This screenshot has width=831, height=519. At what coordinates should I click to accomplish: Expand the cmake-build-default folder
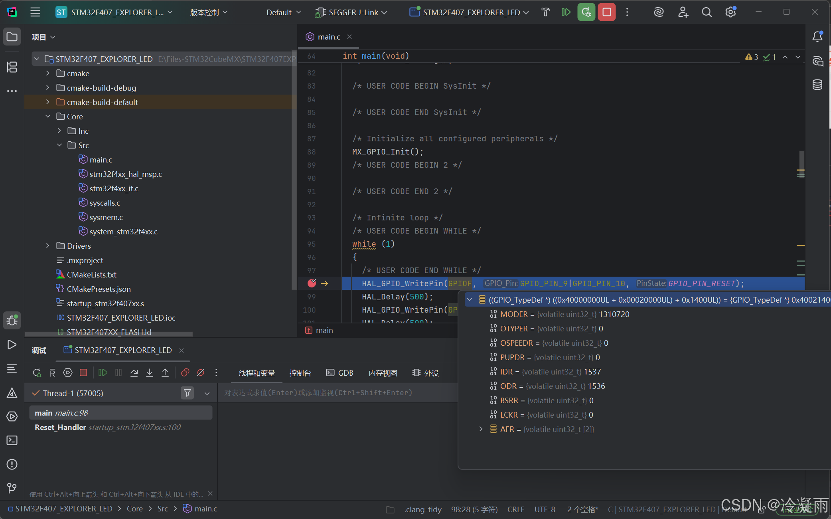pos(48,102)
